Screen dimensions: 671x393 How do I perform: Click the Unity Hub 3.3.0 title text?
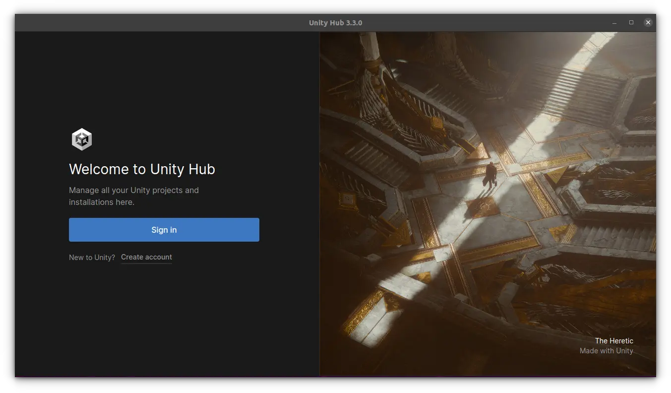(x=335, y=23)
